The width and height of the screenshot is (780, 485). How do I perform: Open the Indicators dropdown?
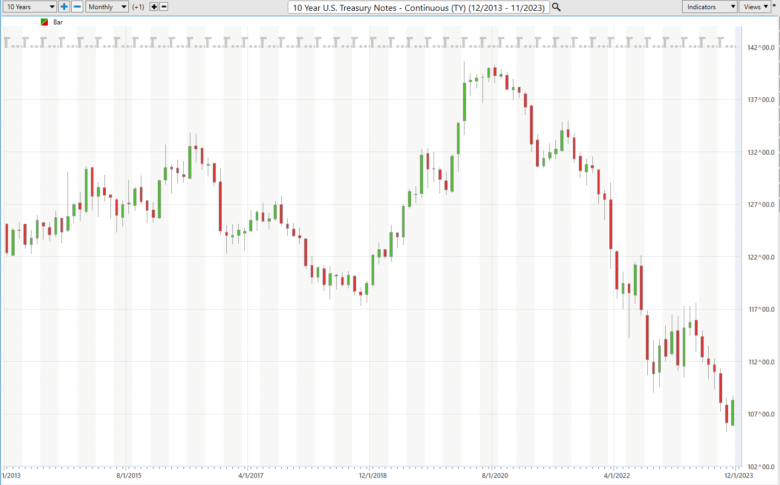710,7
